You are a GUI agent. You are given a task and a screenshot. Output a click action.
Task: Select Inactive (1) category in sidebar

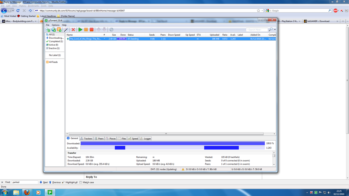pyautogui.click(x=53, y=48)
